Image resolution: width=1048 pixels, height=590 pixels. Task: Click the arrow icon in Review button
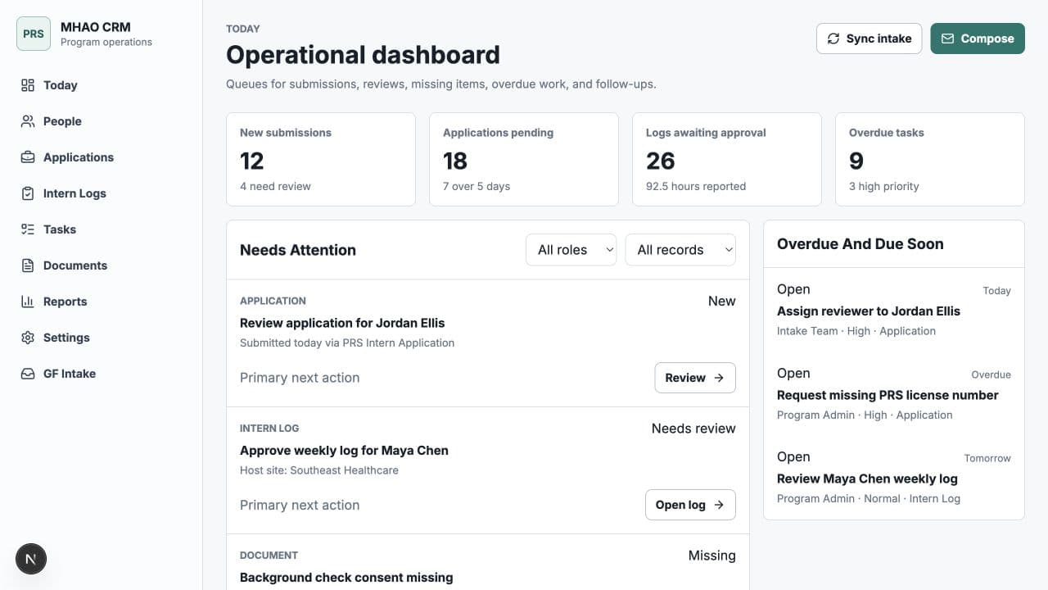tap(719, 378)
